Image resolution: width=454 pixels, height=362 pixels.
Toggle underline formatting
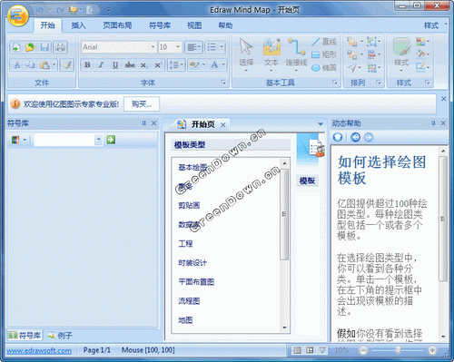[115, 65]
